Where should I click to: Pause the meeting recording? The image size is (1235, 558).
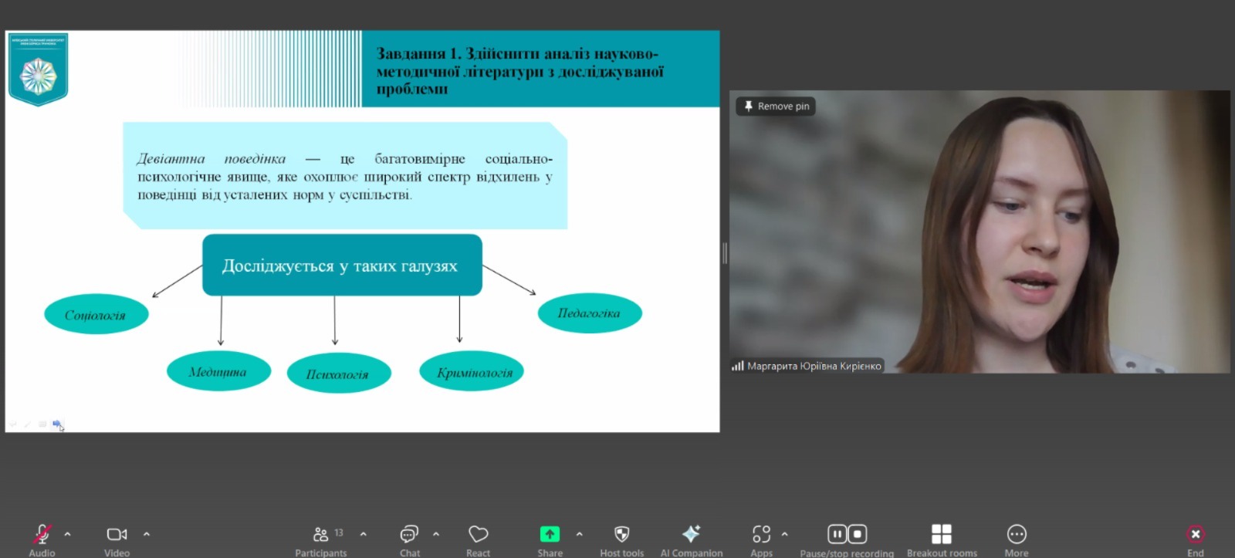click(x=837, y=534)
